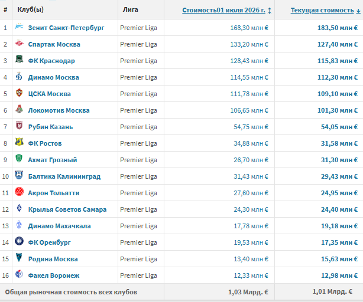Screen dimensions: 363x302
Task: Click Zenit's July value 168,30 млн €
Action: click(x=249, y=28)
